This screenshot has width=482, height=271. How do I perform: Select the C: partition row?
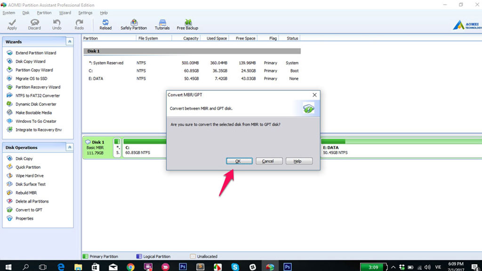[192, 71]
